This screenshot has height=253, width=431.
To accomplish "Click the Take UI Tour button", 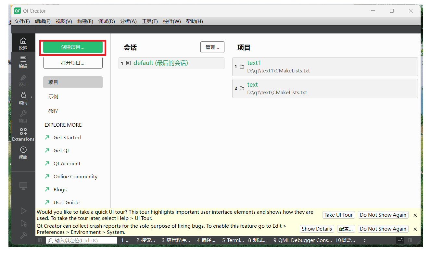I will 338,215.
